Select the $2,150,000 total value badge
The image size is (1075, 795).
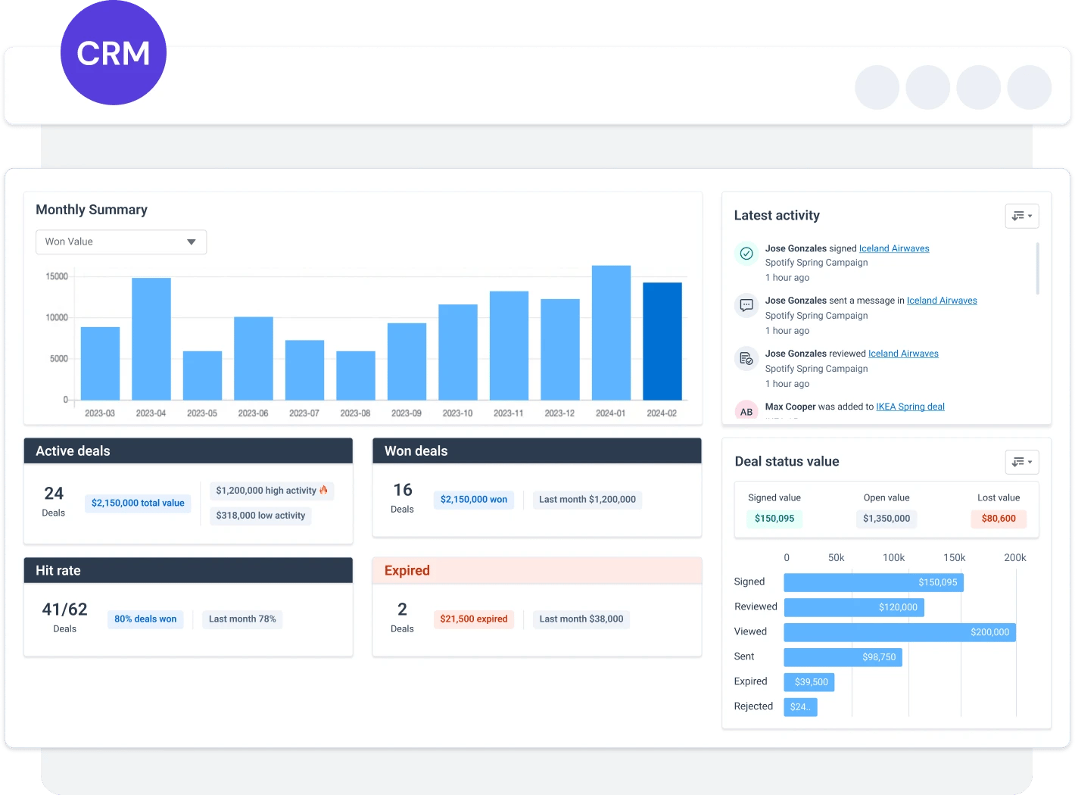coord(138,503)
